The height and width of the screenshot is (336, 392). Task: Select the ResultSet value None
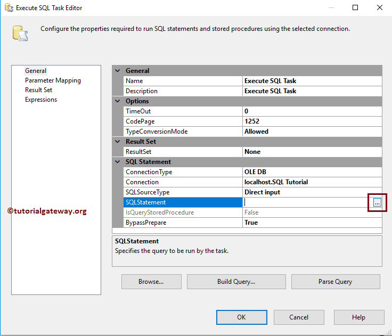[x=312, y=152]
